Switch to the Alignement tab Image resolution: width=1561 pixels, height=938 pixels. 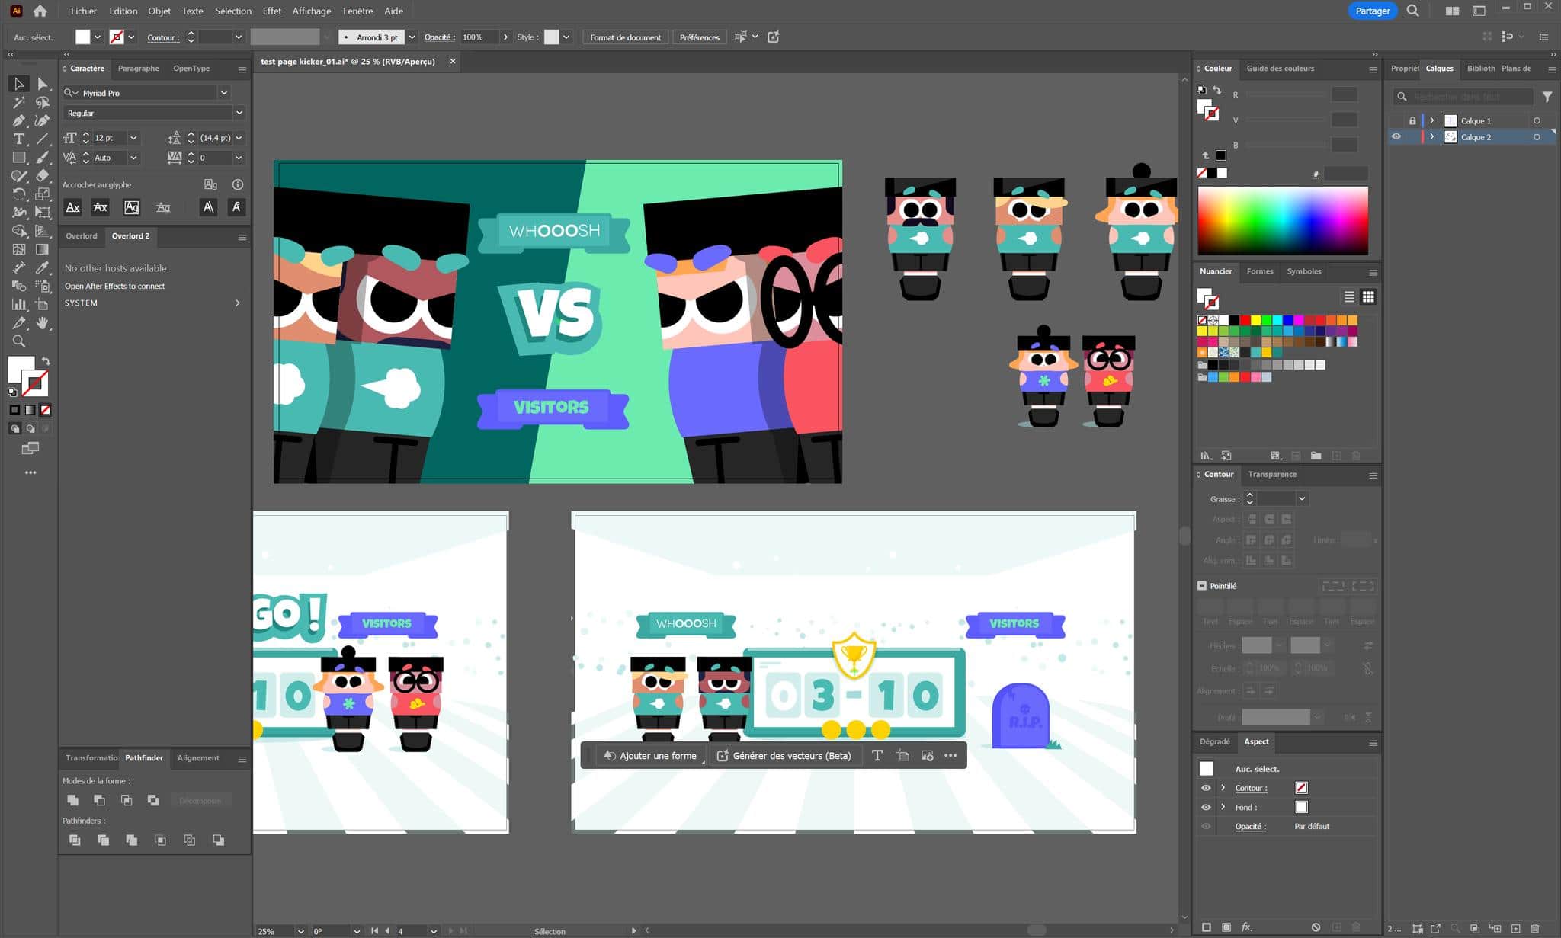197,757
